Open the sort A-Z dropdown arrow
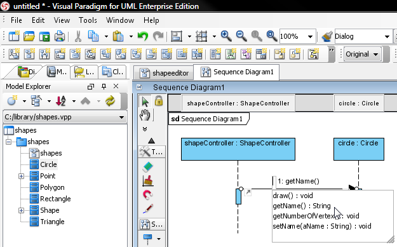Viewport: 397px width, 247px height. [x=74, y=101]
